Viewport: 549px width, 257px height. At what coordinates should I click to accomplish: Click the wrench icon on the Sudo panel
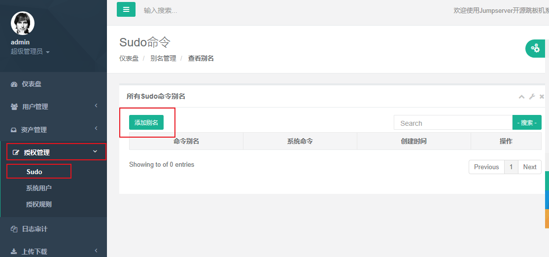[x=532, y=97]
